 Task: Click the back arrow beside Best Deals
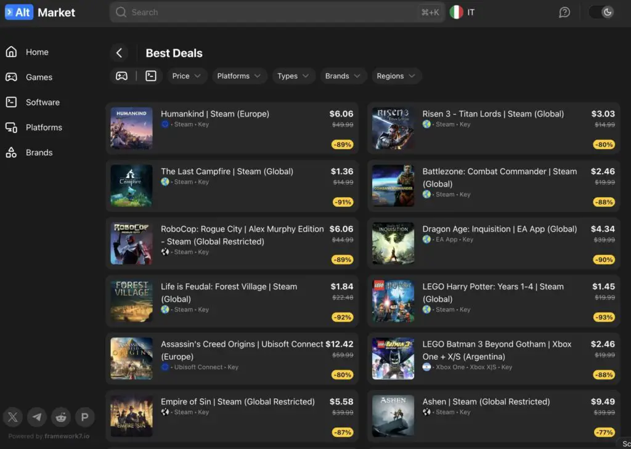point(120,53)
